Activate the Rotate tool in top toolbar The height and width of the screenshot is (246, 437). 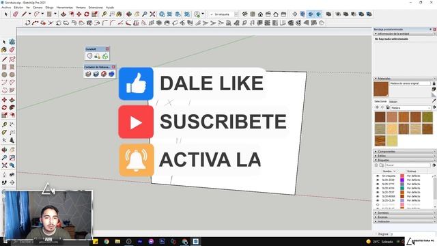(87, 14)
